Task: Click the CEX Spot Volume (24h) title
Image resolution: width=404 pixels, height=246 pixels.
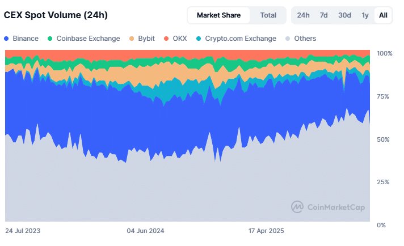Action: pyautogui.click(x=56, y=15)
